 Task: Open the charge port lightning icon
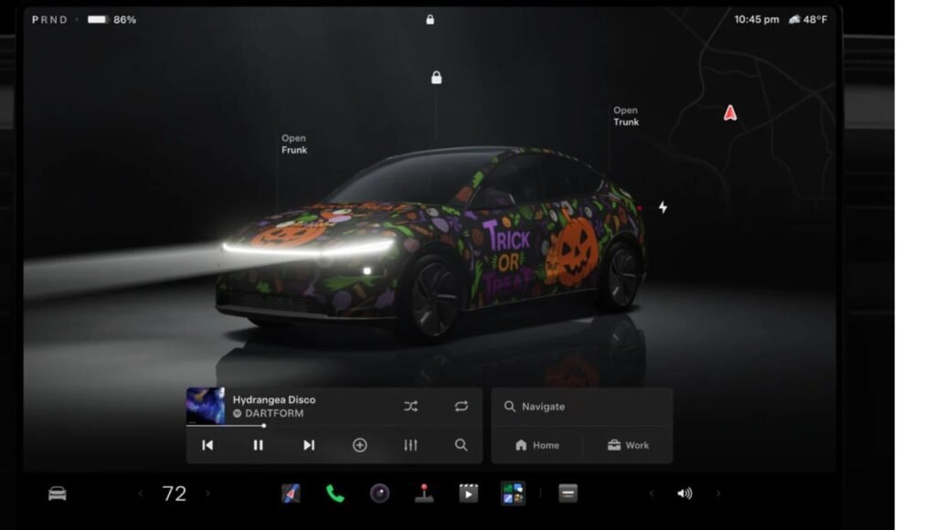[663, 207]
